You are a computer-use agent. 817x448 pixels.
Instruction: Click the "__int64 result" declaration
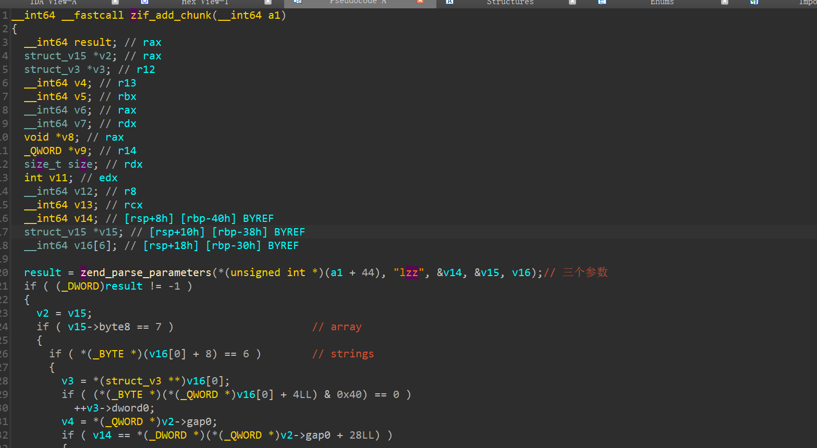[x=70, y=42]
